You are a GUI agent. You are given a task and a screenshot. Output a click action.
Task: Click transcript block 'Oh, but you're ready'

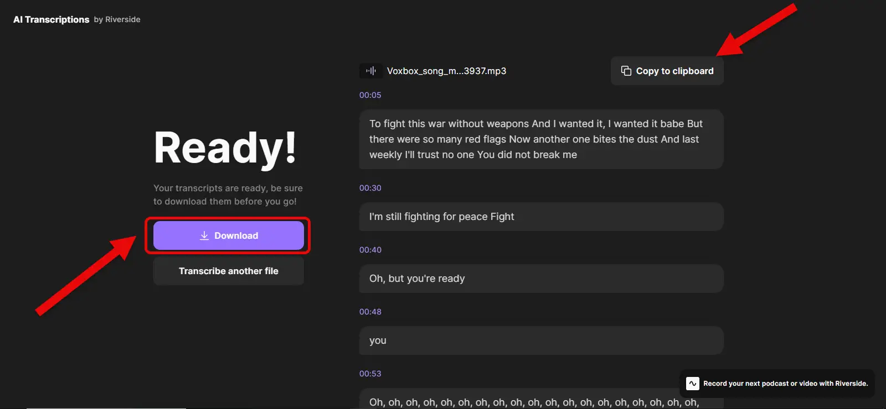[542, 279]
